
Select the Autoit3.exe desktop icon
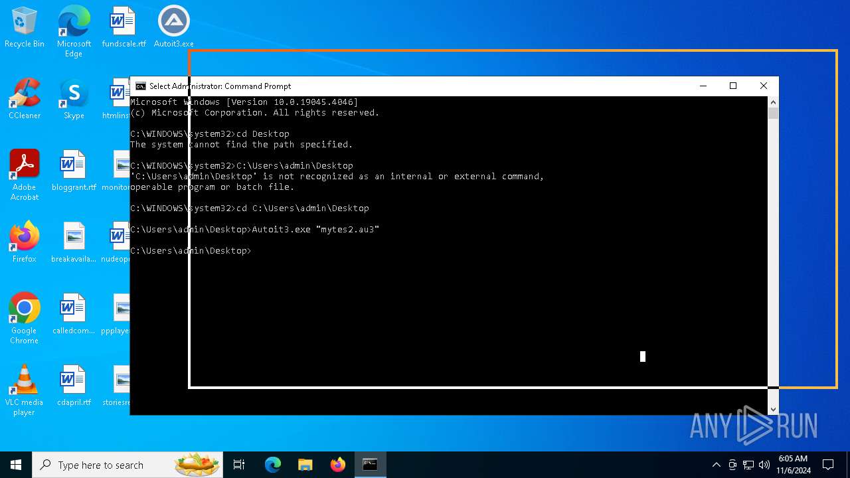(x=174, y=27)
